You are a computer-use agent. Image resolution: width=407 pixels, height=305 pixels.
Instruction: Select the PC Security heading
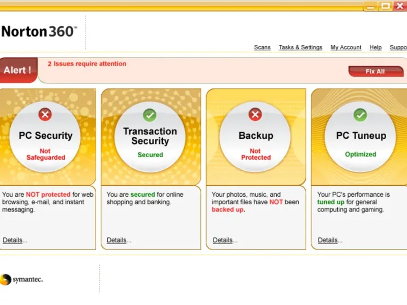pos(46,135)
